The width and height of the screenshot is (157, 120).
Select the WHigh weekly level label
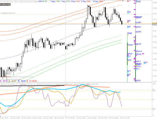point(138,2)
